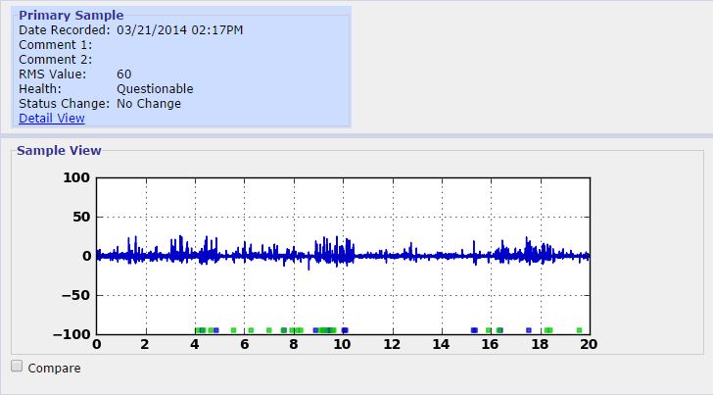The height and width of the screenshot is (395, 713).
Task: Click the x-axis label 2
Action: (145, 344)
